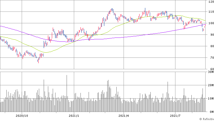Click the 30M volume axis label
214x121 pixels.
(211, 72)
